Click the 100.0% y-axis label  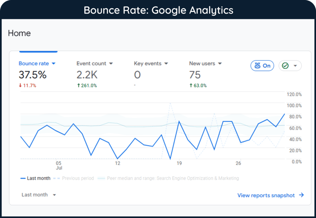294,106
